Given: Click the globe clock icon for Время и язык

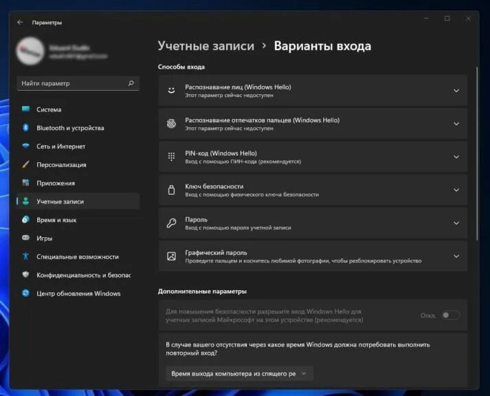Looking at the screenshot, I should click(x=26, y=220).
